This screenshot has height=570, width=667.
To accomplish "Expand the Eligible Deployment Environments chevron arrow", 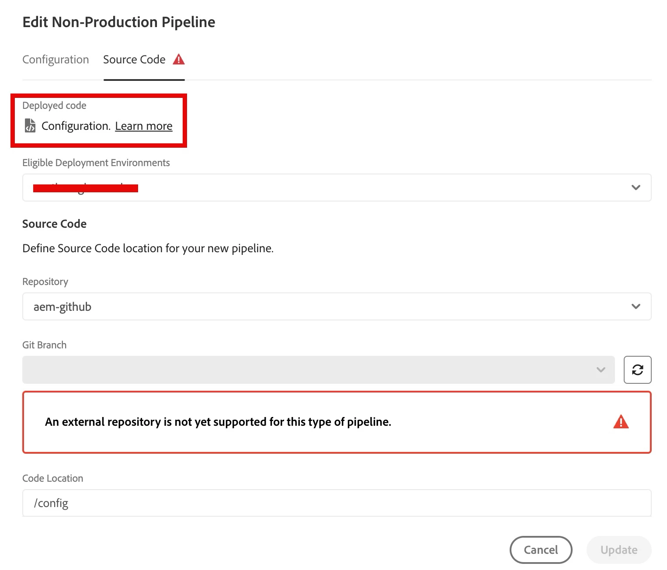I will [x=636, y=188].
